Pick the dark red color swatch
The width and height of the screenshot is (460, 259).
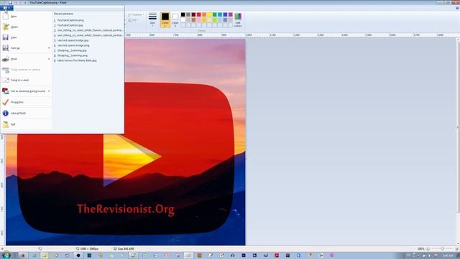coord(193,14)
